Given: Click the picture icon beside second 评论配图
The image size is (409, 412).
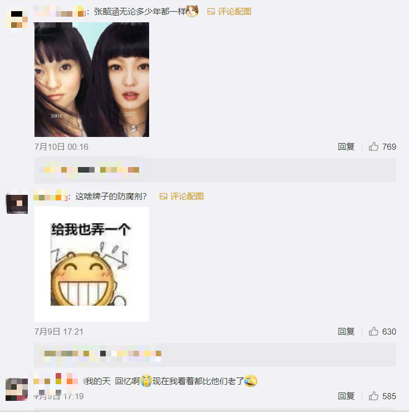Looking at the screenshot, I should pyautogui.click(x=163, y=197).
